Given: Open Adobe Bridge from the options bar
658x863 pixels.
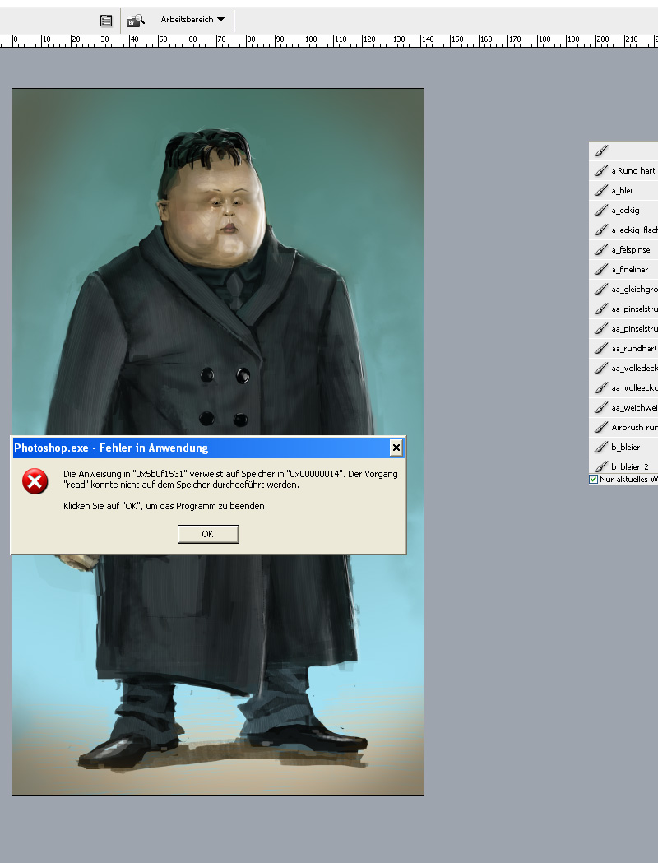Looking at the screenshot, I should [x=135, y=21].
